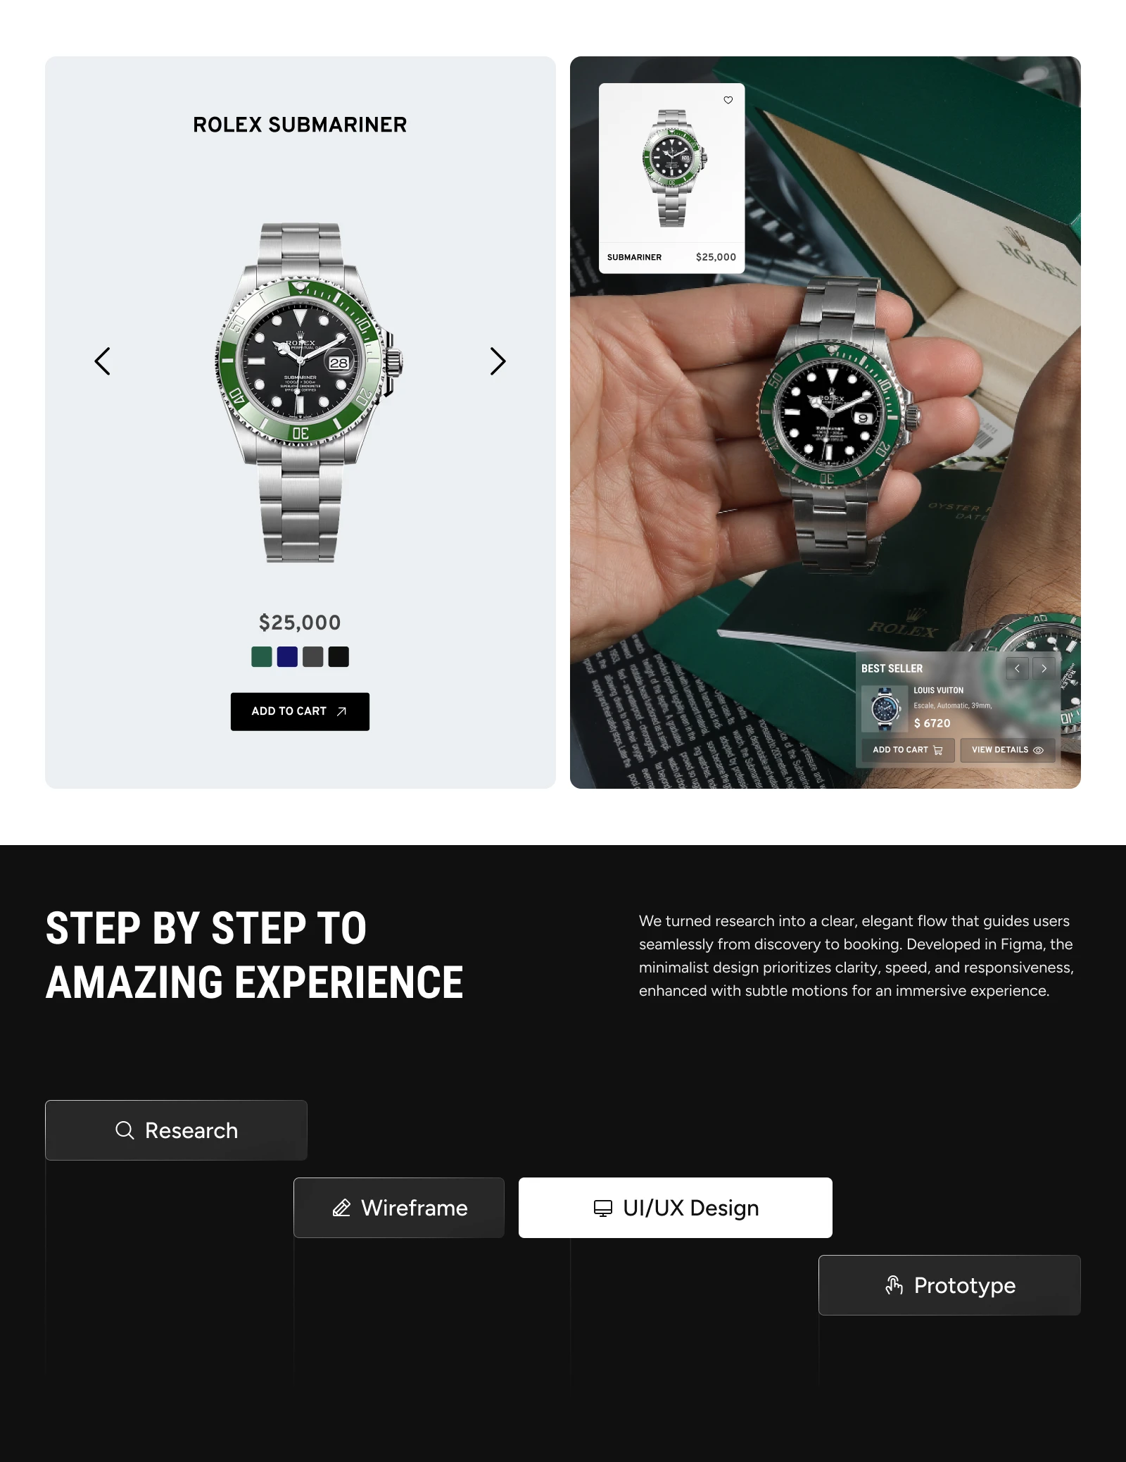Viewport: 1126px width, 1462px height.
Task: Click the heart favorite icon on Submariner card
Action: click(x=728, y=100)
